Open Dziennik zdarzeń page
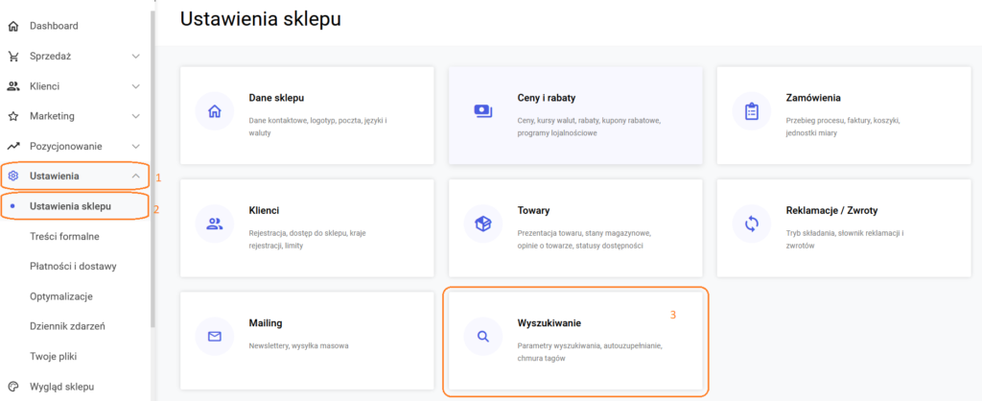The width and height of the screenshot is (982, 401). (67, 326)
